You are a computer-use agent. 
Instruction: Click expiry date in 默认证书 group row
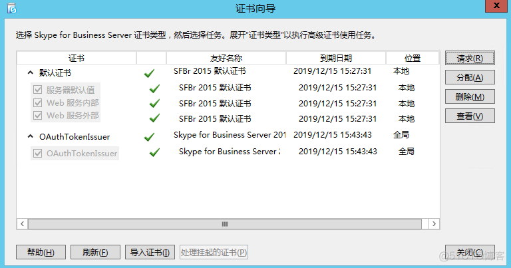[x=333, y=71]
